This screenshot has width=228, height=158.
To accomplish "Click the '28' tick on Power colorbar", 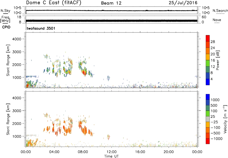I will (x=213, y=42).
